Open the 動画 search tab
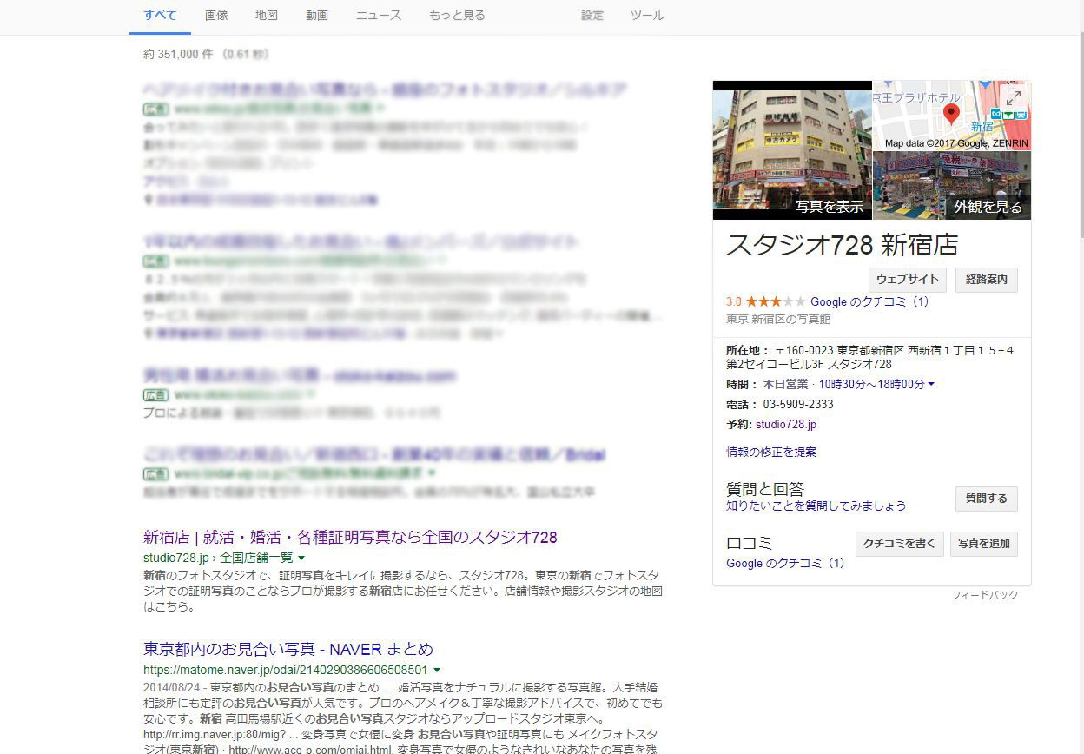Screen dimensions: 1084x754 (317, 16)
